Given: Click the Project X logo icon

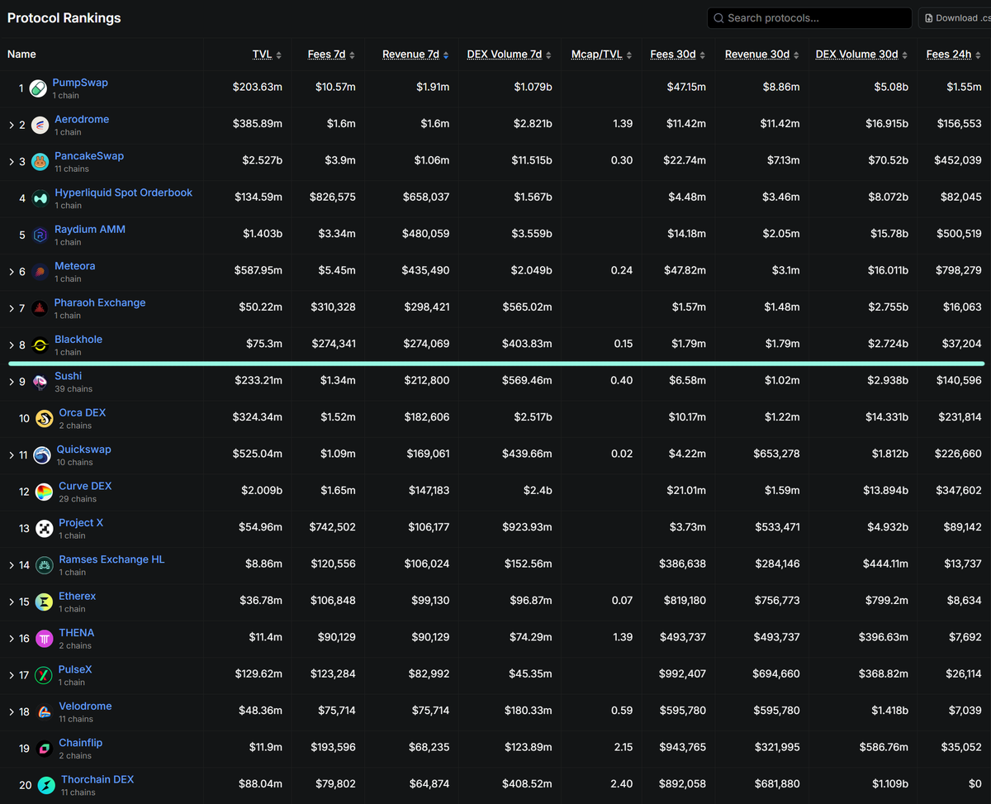Looking at the screenshot, I should pos(44,528).
